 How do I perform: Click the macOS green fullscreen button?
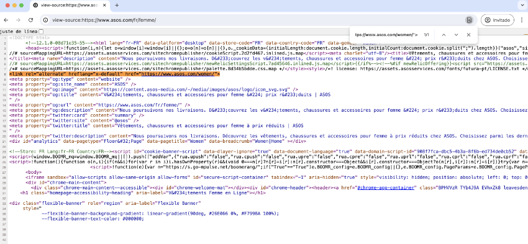pyautogui.click(x=22, y=6)
